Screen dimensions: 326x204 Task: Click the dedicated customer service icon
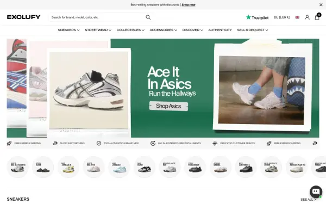(215, 143)
